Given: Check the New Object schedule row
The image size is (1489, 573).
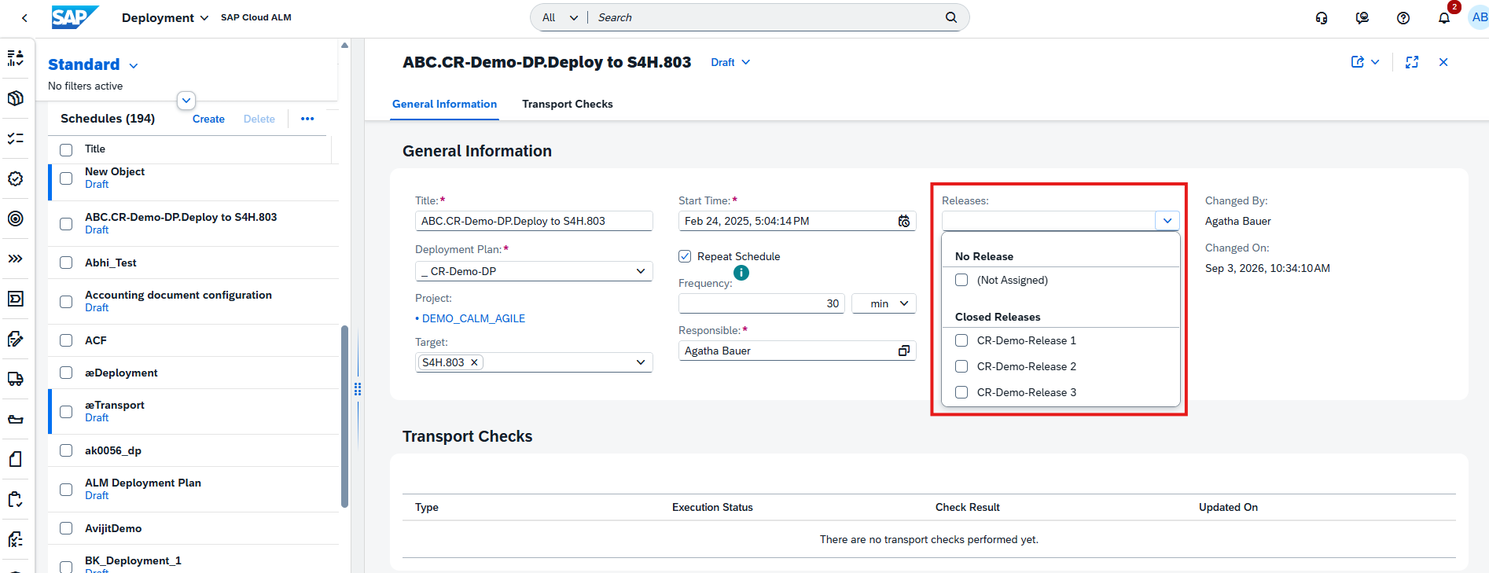Looking at the screenshot, I should point(66,178).
